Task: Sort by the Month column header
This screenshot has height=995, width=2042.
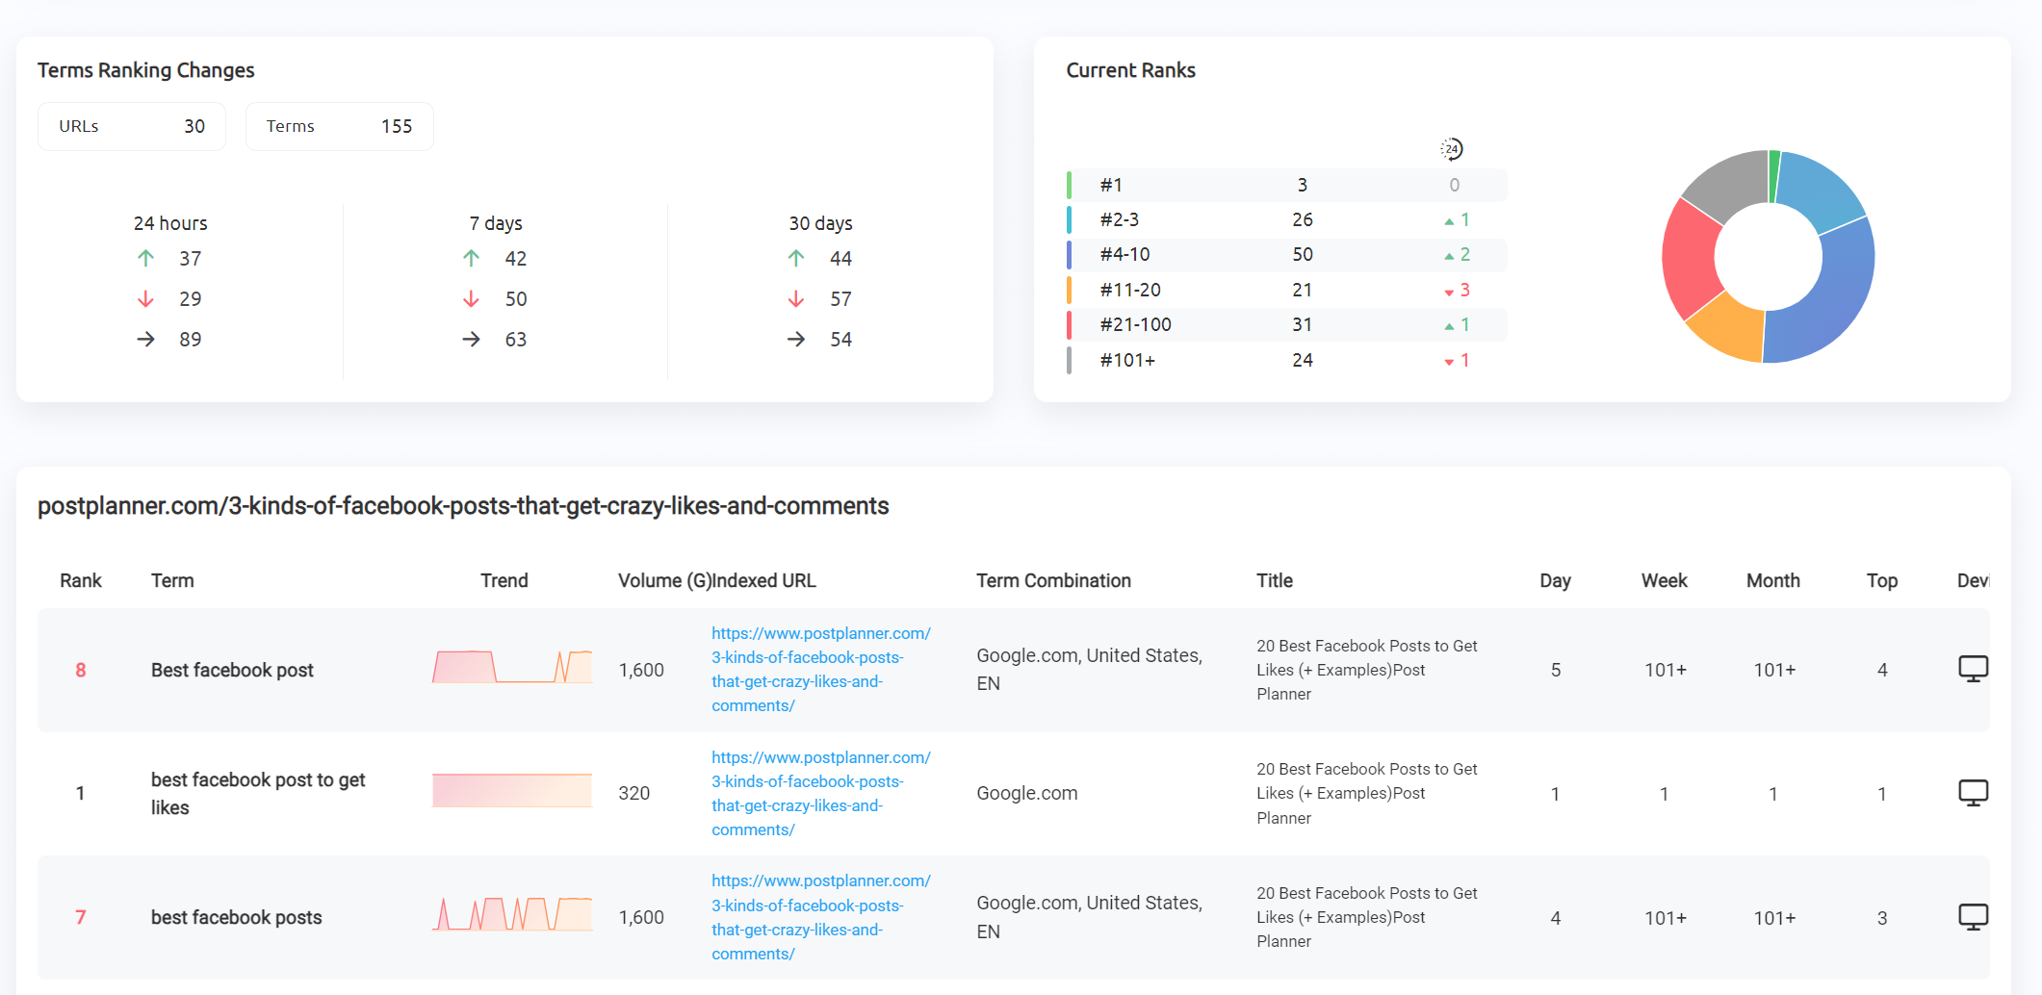Action: (x=1773, y=580)
